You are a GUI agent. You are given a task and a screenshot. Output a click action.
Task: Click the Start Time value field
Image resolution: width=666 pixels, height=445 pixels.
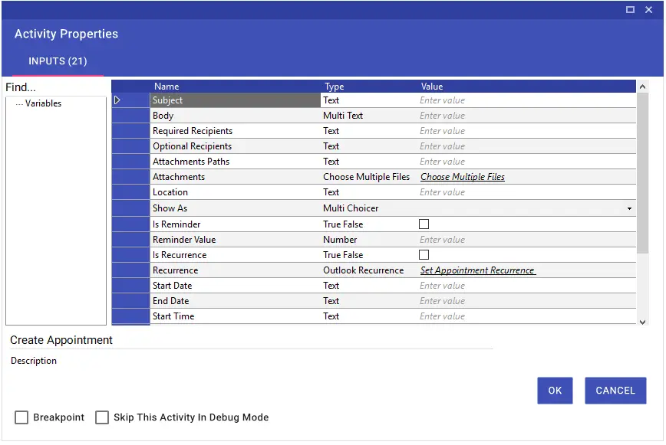click(x=526, y=316)
